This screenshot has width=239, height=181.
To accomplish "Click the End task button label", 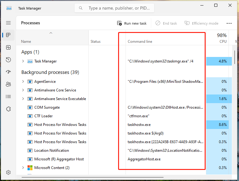I will tap(170, 23).
